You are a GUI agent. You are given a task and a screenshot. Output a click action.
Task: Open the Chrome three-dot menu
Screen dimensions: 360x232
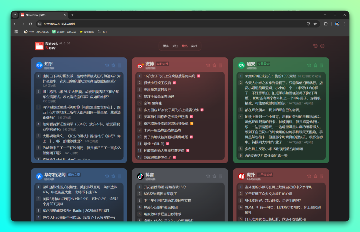(345, 24)
